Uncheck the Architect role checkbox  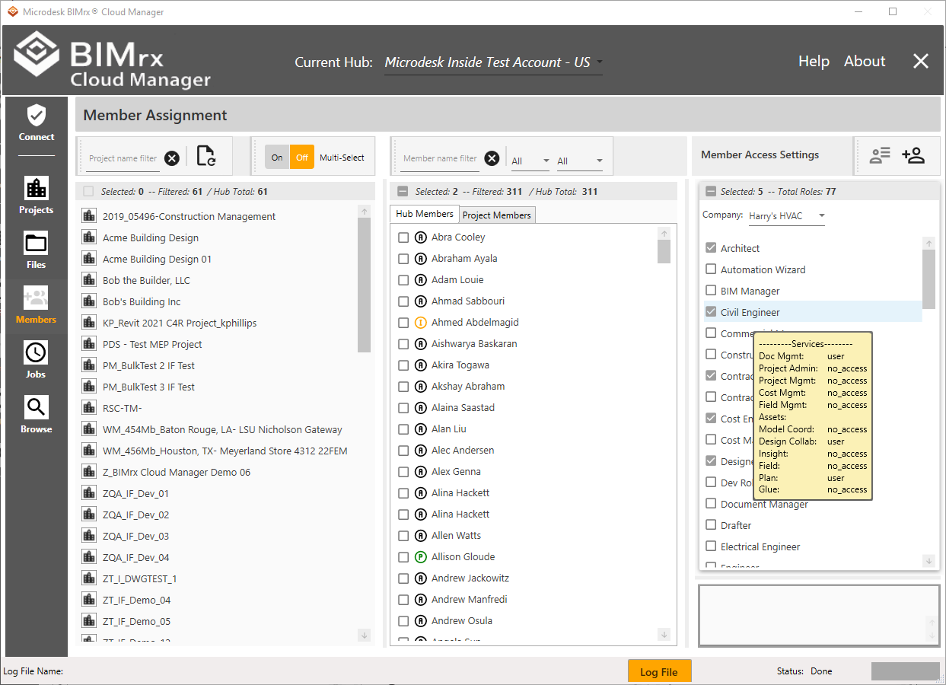pos(711,248)
